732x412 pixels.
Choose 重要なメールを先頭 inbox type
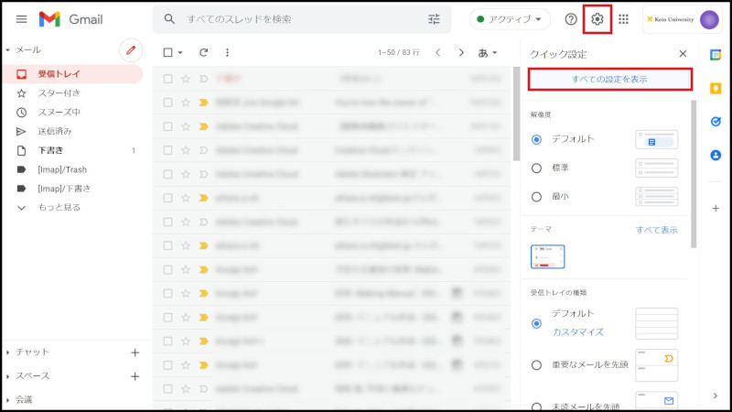pos(537,365)
